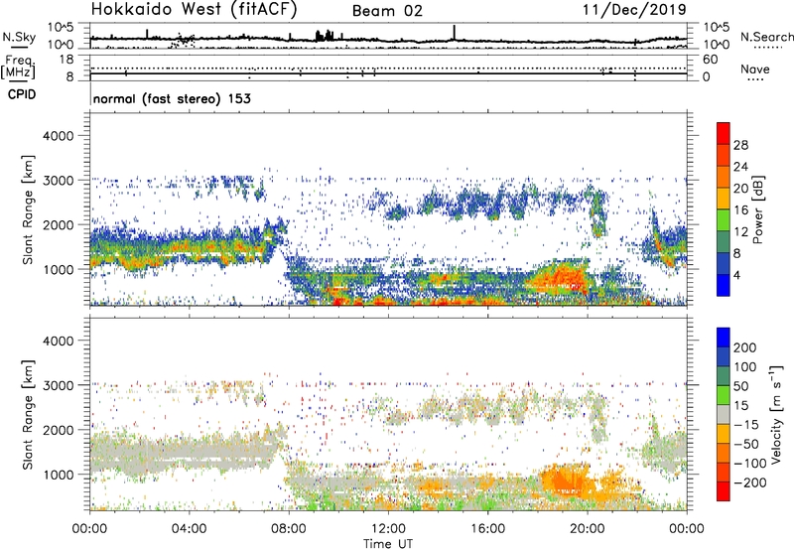The image size is (794, 550).
Task: Click the red bottom of the velocity colorbar
Action: pos(724,491)
